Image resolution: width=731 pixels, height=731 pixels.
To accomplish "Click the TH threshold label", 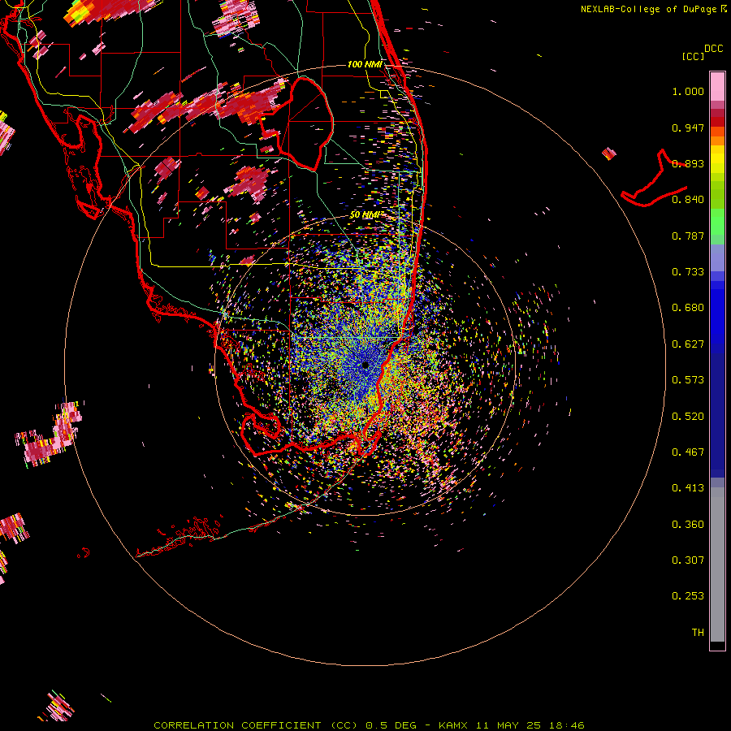I will coord(698,633).
